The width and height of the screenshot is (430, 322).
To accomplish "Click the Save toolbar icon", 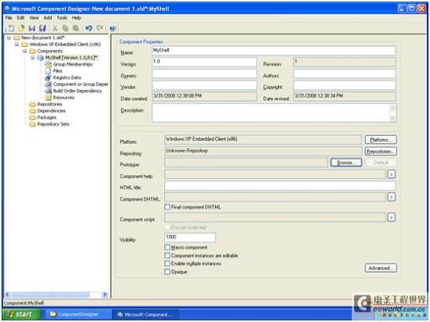I will click(x=32, y=28).
